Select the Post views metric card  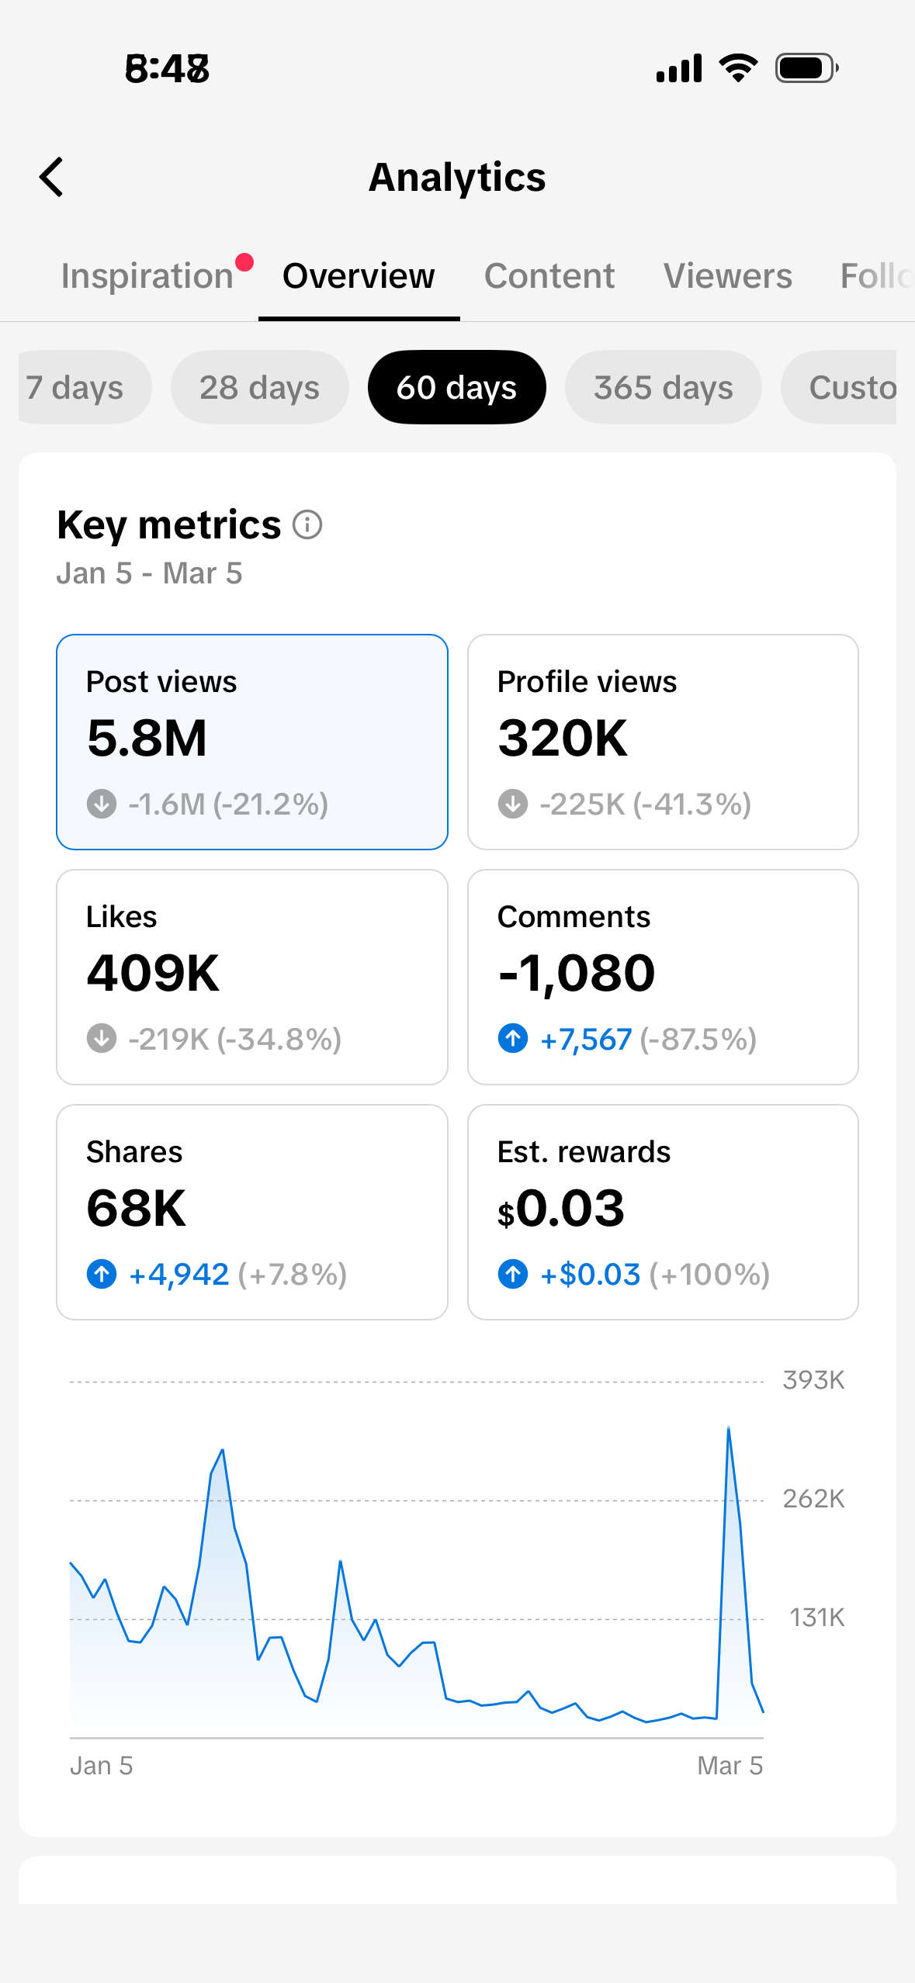(252, 742)
